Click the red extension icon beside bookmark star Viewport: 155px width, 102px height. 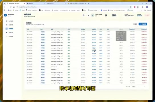135,7
